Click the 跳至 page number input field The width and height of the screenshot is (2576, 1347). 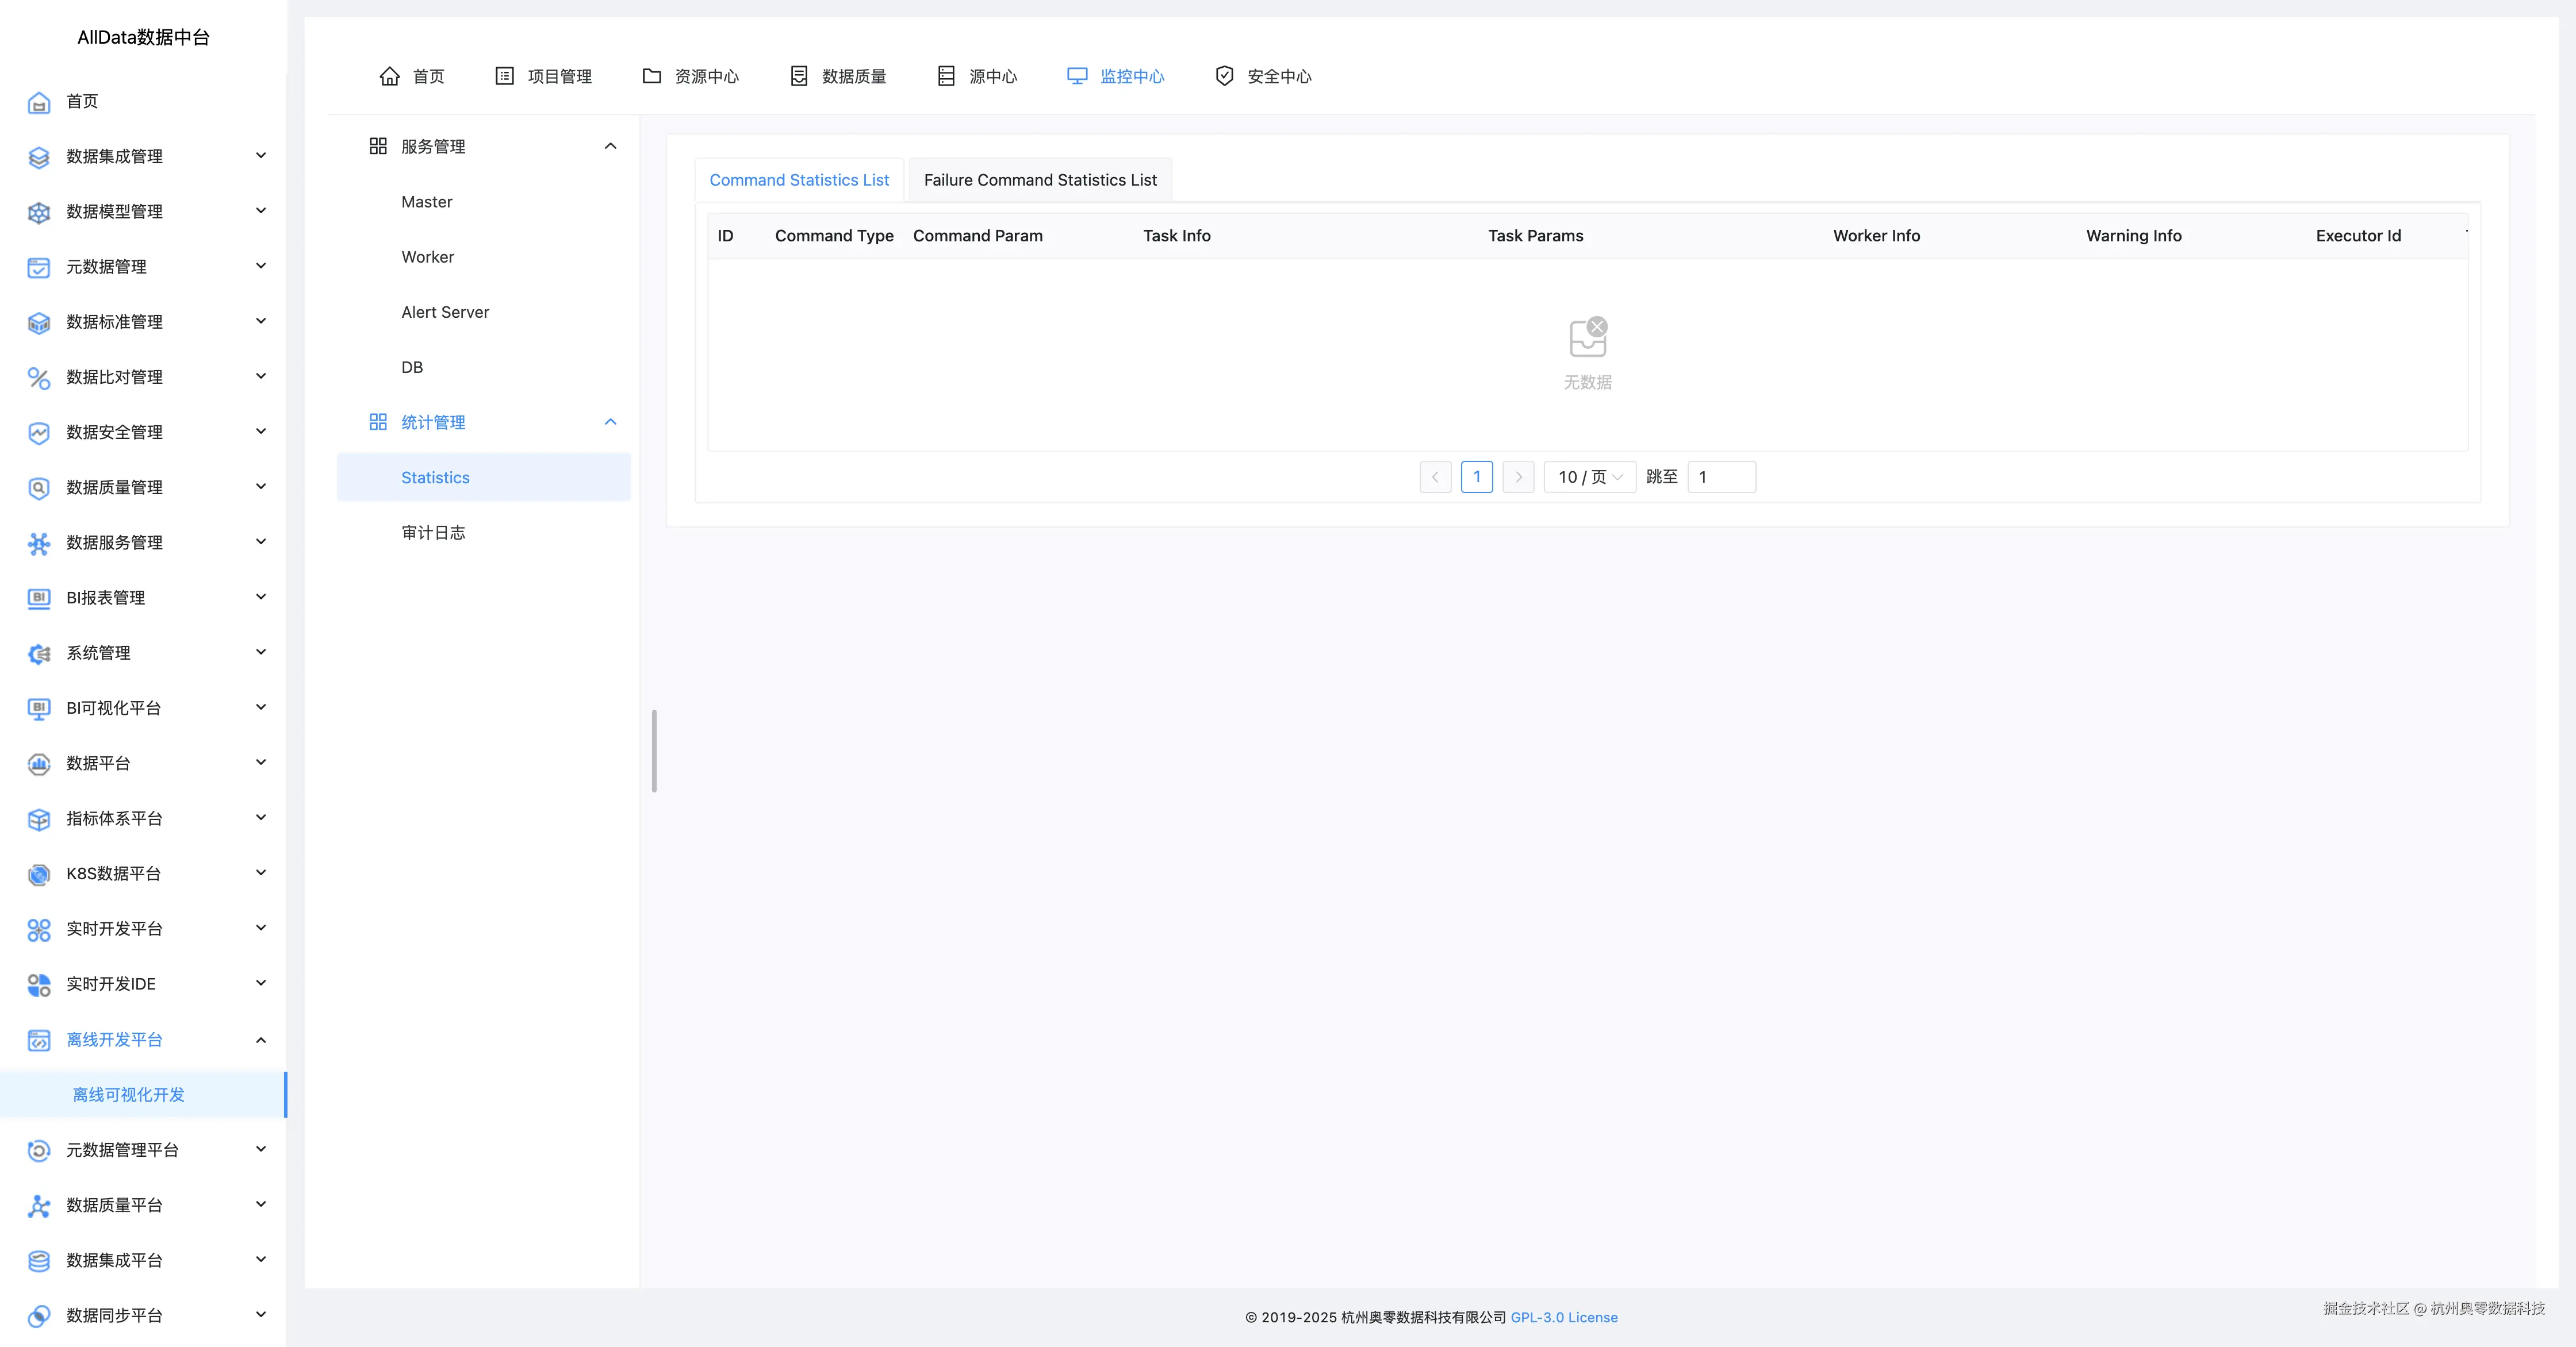coord(1721,478)
